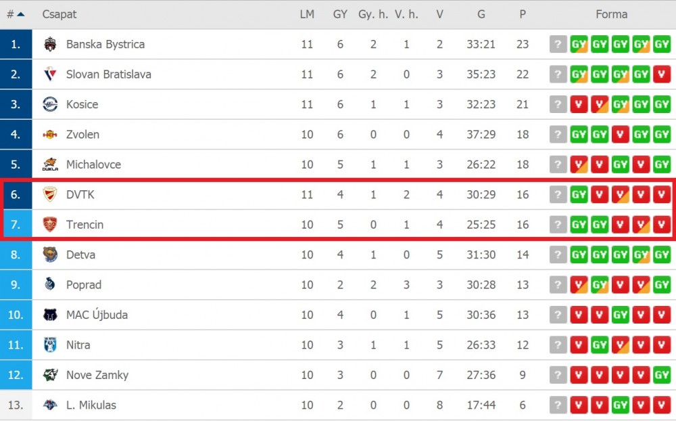
Task: Sort standings by the G goals header
Action: [481, 14]
